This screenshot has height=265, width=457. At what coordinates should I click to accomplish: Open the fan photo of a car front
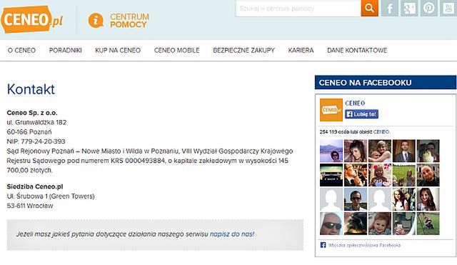click(x=331, y=175)
